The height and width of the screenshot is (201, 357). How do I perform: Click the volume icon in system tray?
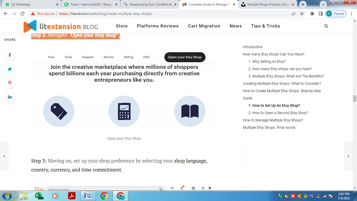[x=287, y=196]
